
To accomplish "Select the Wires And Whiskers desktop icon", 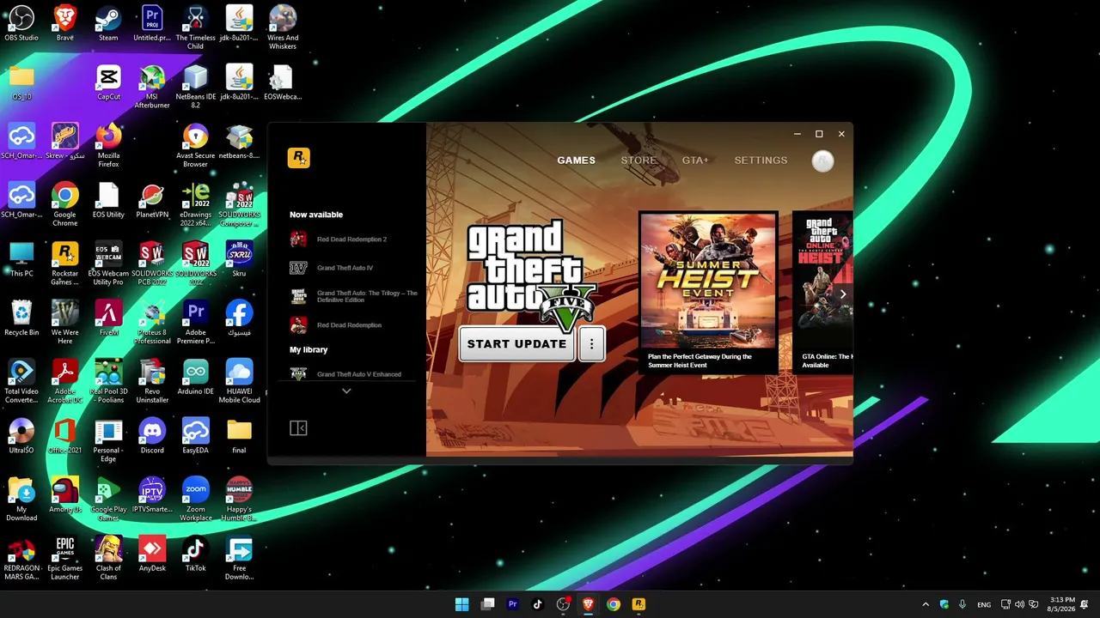I will point(283,27).
